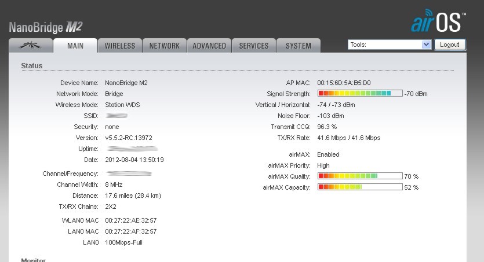Click the airMAX Priority value High
484x262 pixels.
323,165
